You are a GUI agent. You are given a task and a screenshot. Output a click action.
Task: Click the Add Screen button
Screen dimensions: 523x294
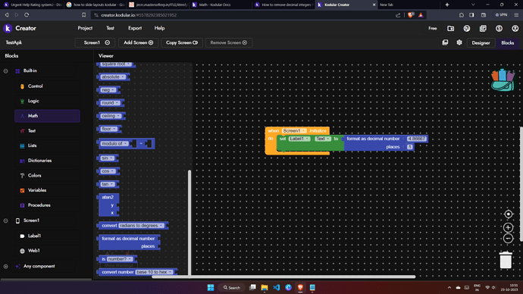click(138, 42)
